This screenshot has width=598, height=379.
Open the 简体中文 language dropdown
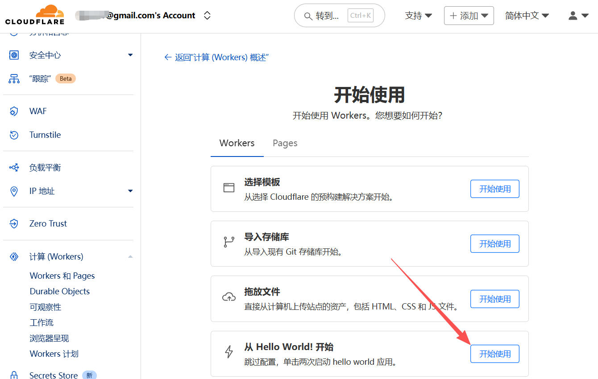click(x=527, y=16)
